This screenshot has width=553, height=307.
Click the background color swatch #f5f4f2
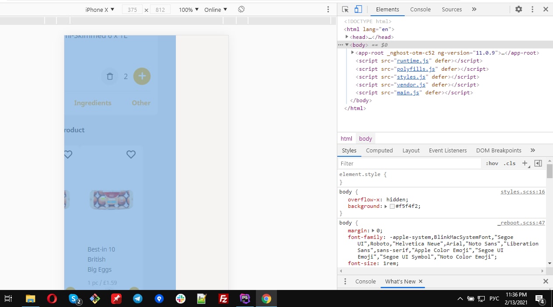coord(392,207)
